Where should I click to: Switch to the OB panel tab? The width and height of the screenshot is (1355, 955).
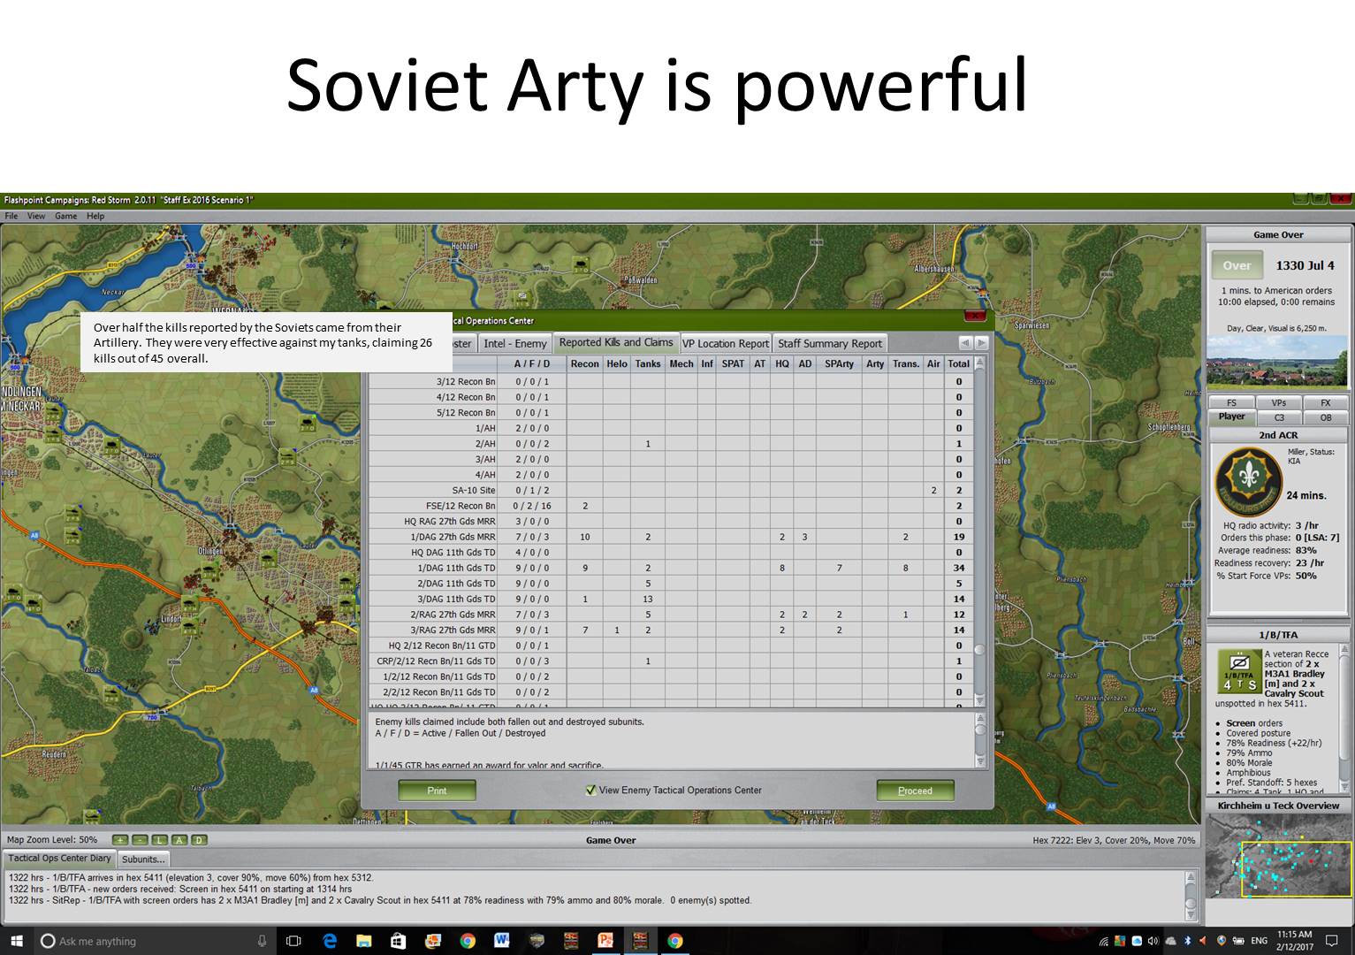(1326, 417)
